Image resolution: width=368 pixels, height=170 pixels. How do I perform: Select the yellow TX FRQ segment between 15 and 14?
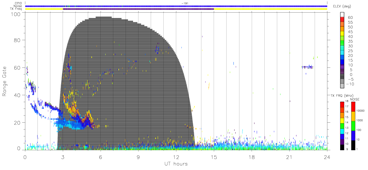[x=342, y=121]
